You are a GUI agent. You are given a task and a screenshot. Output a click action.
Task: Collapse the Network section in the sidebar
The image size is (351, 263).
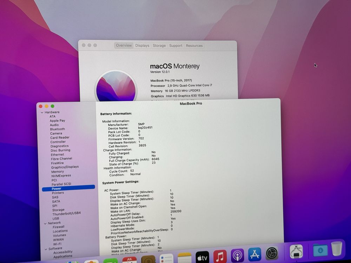[45, 223]
